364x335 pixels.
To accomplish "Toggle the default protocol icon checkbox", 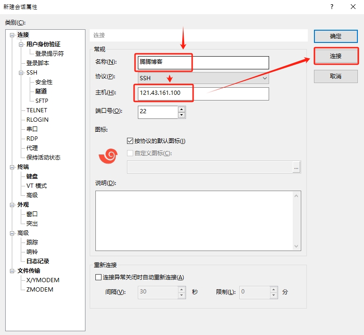I will pyautogui.click(x=130, y=141).
